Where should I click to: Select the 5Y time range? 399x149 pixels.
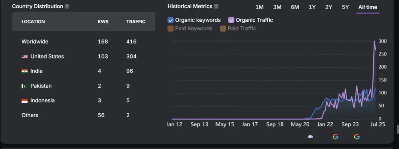(345, 7)
